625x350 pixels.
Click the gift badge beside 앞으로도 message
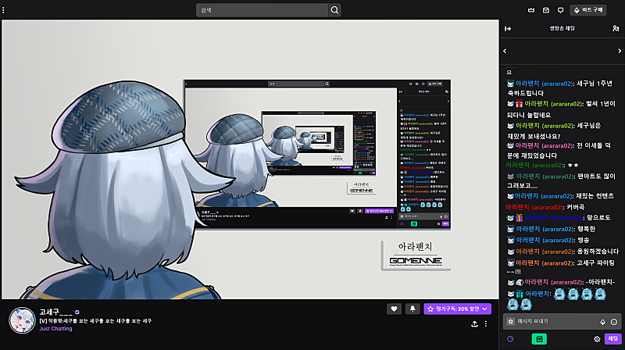(x=519, y=218)
